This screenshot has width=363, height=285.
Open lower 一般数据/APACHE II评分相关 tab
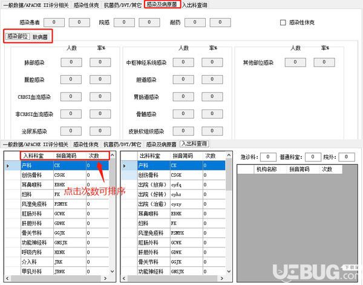(x=36, y=145)
